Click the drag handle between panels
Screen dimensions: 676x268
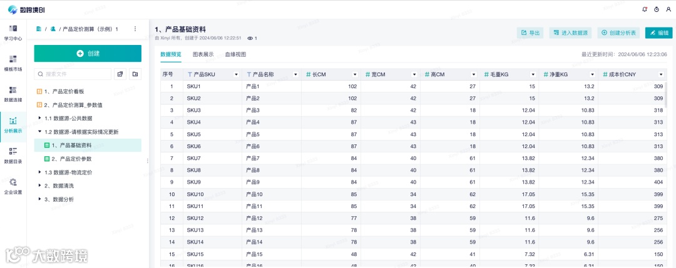click(x=148, y=161)
